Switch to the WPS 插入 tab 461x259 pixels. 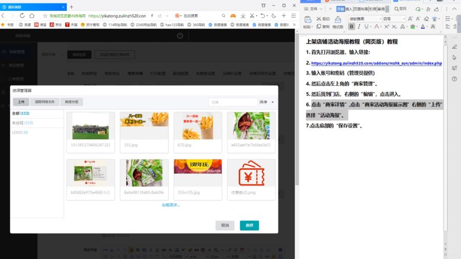click(349, 9)
